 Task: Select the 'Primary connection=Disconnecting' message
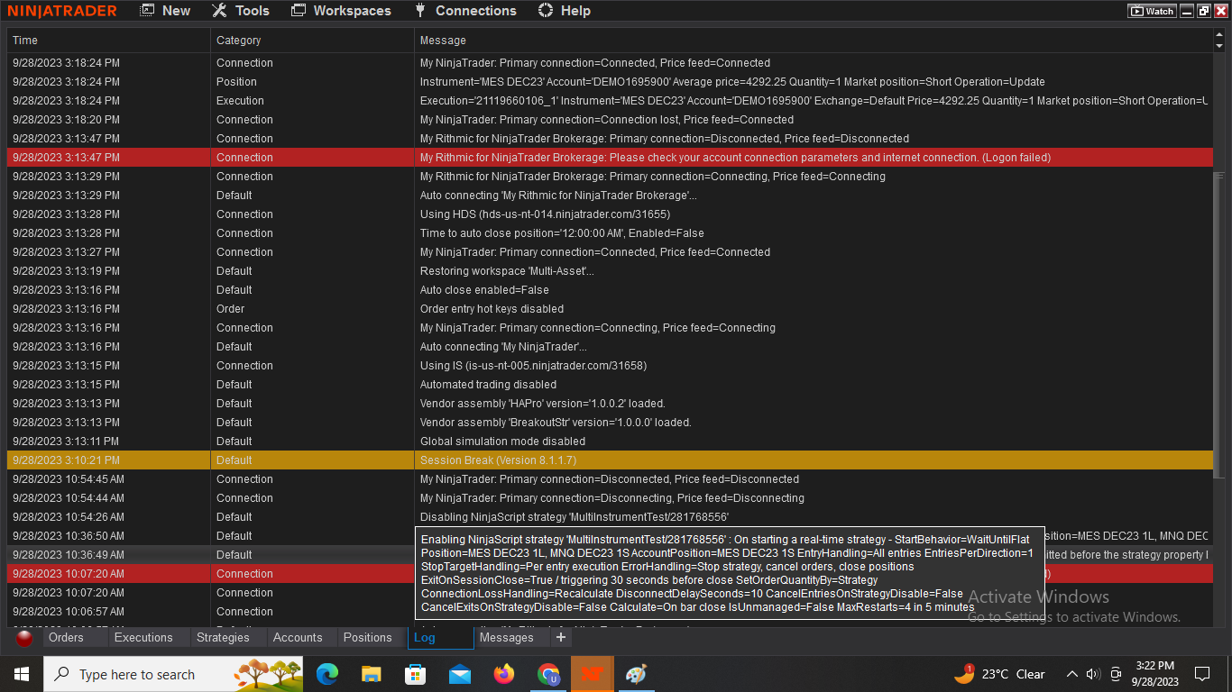(x=612, y=498)
